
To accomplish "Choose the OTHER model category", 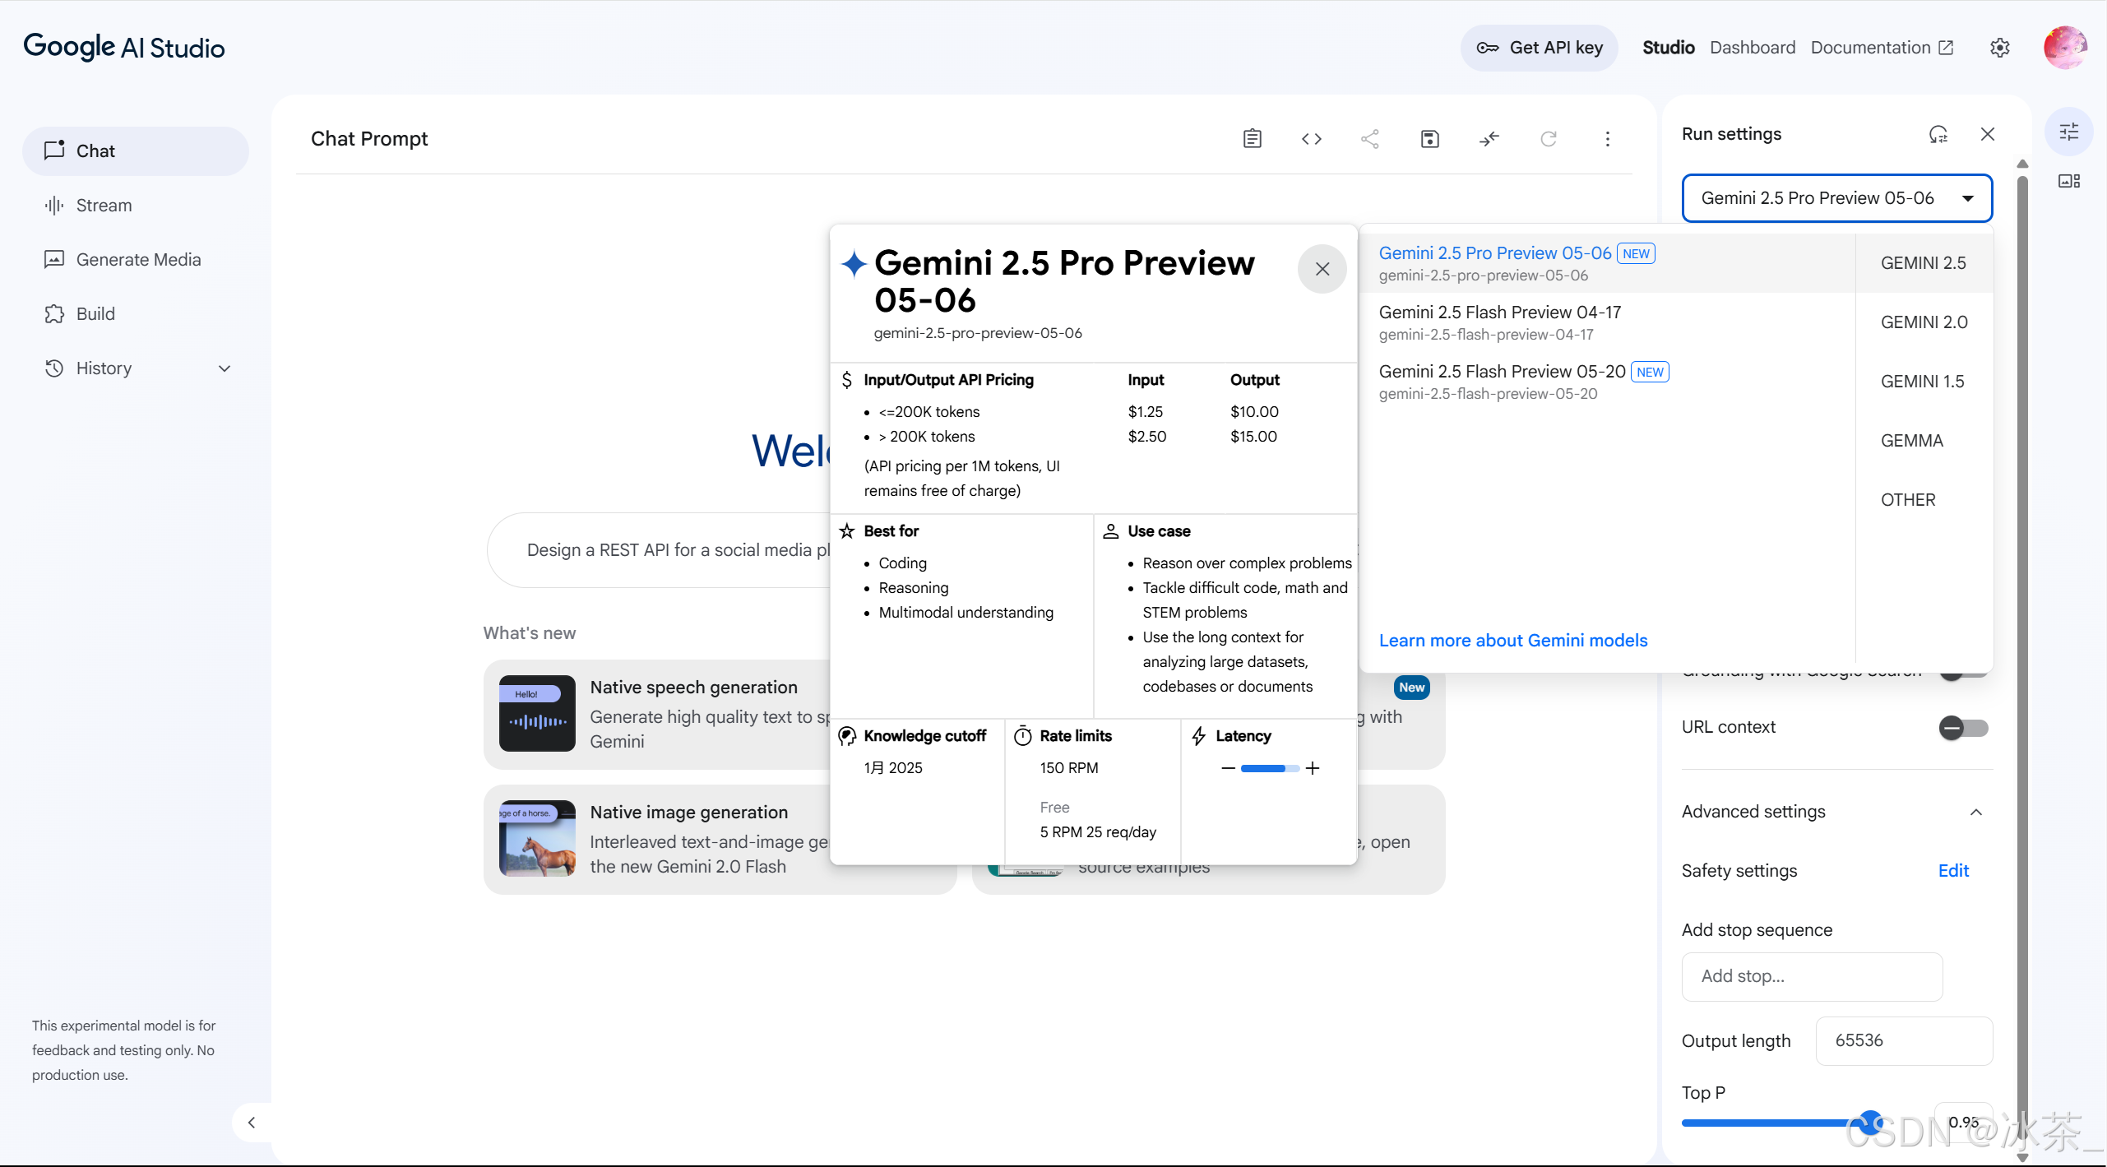I will coord(1924,500).
